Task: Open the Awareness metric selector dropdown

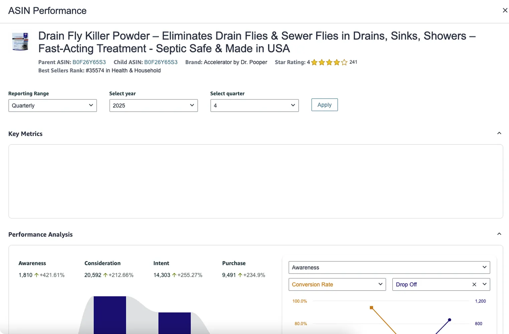Action: 389,267
